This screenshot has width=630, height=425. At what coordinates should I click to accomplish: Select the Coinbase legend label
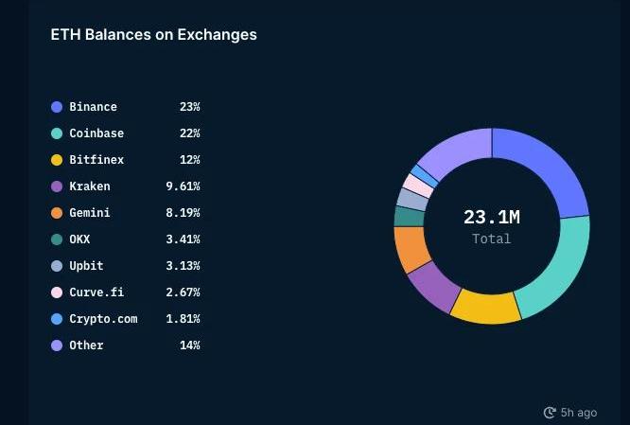(96, 133)
